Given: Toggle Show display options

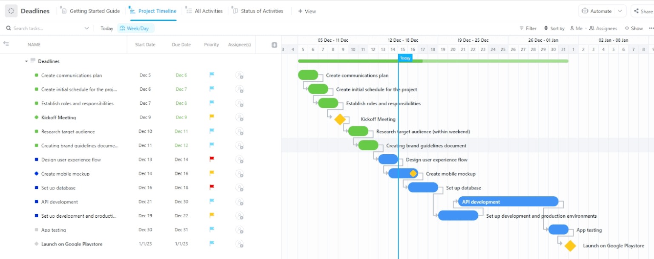Looking at the screenshot, I should (634, 28).
